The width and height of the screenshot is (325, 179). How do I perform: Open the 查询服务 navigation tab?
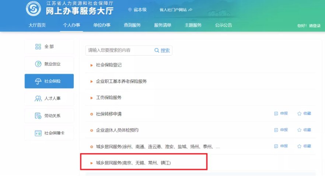point(132,25)
